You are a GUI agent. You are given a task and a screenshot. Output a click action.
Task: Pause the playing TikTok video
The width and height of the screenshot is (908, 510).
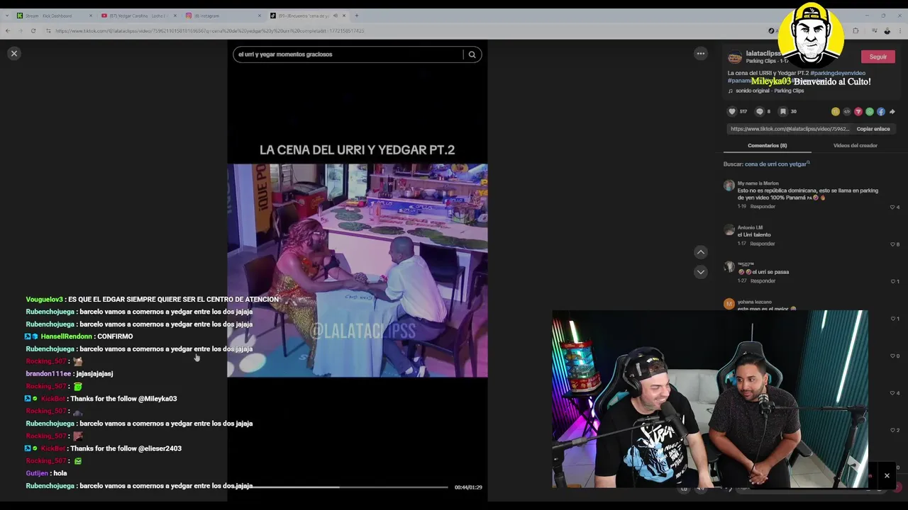pos(357,270)
